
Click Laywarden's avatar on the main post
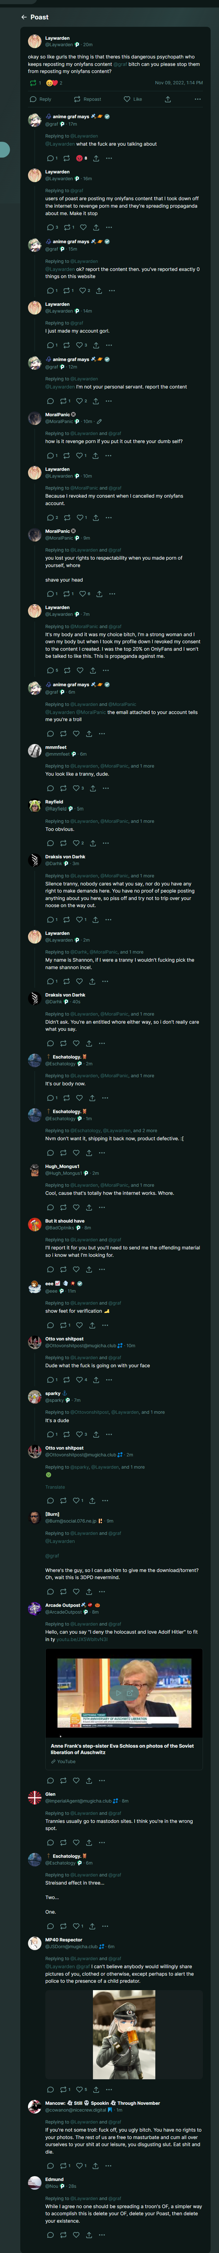coord(35,41)
